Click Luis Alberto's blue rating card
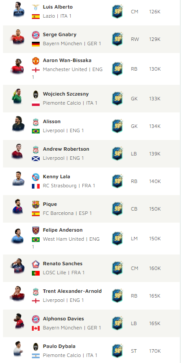This screenshot has height=363, width=181. point(118,12)
